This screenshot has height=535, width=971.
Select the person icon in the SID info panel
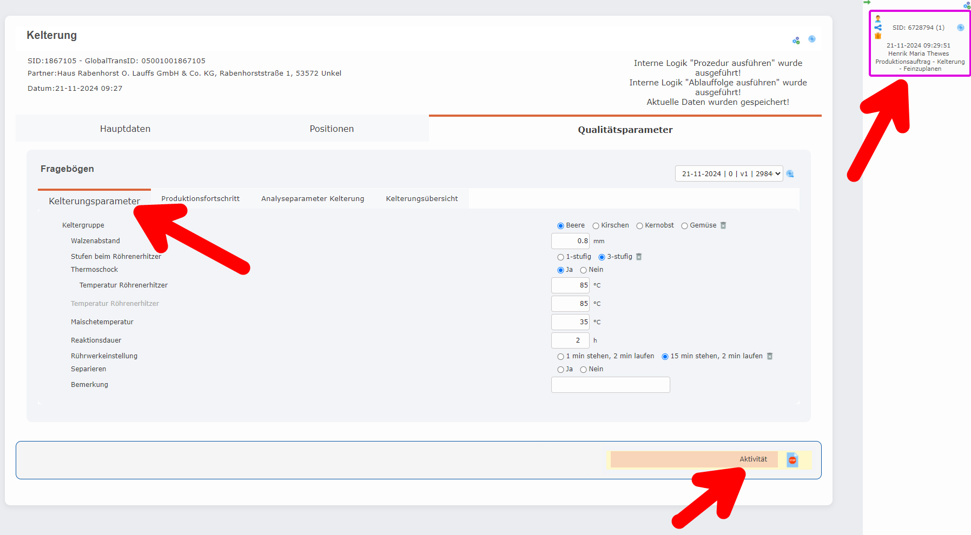(877, 18)
